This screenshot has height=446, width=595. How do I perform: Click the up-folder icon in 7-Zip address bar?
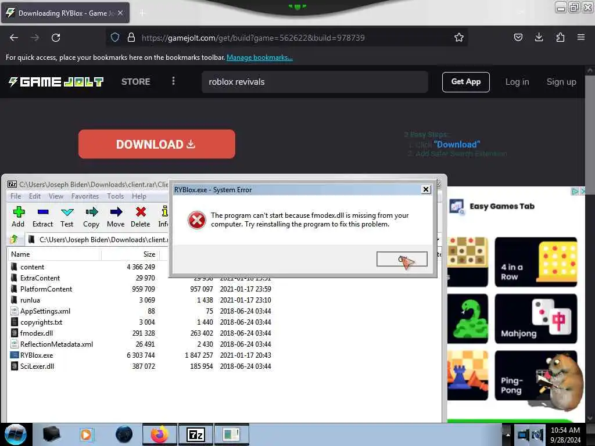(14, 239)
